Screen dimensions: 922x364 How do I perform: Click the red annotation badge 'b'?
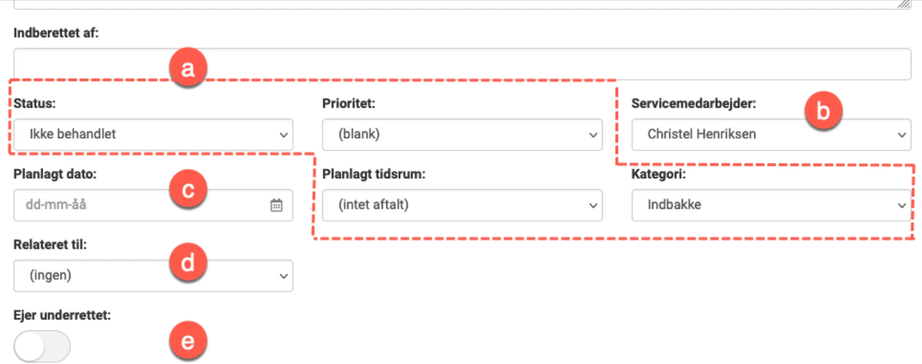point(823,111)
